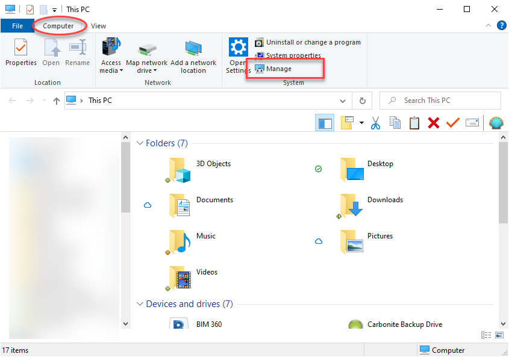The width and height of the screenshot is (509, 357).
Task: Click the Open ribbon button
Action: [x=51, y=52]
